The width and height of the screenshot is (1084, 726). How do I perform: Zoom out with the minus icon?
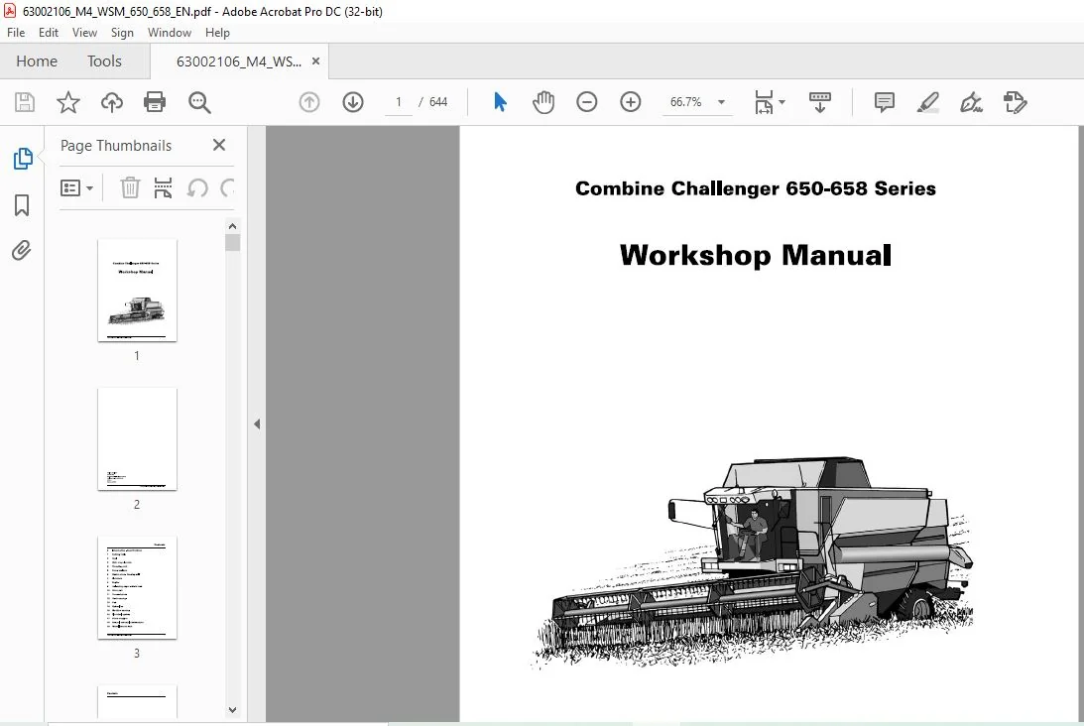click(x=586, y=102)
